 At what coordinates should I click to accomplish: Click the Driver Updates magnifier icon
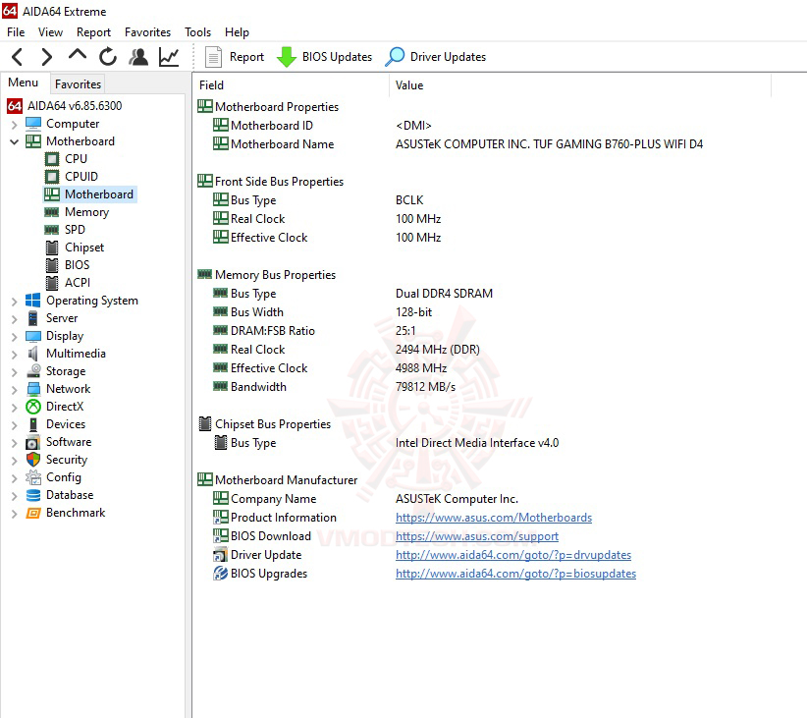pyautogui.click(x=395, y=57)
